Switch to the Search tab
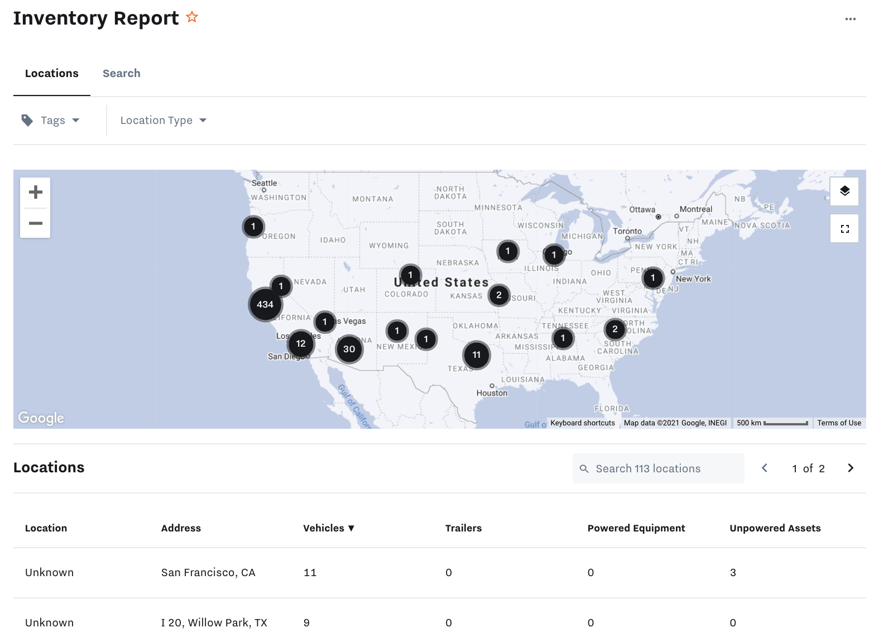874x642 pixels. [x=121, y=74]
